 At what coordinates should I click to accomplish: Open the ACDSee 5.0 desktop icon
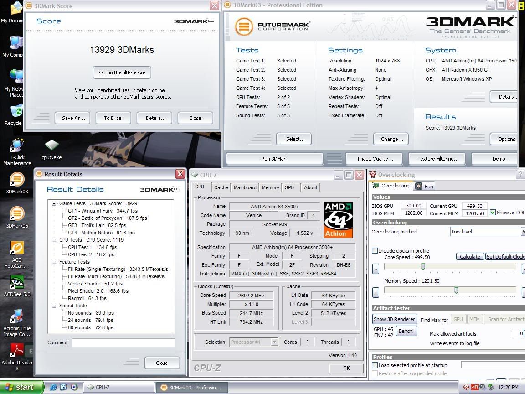[17, 282]
